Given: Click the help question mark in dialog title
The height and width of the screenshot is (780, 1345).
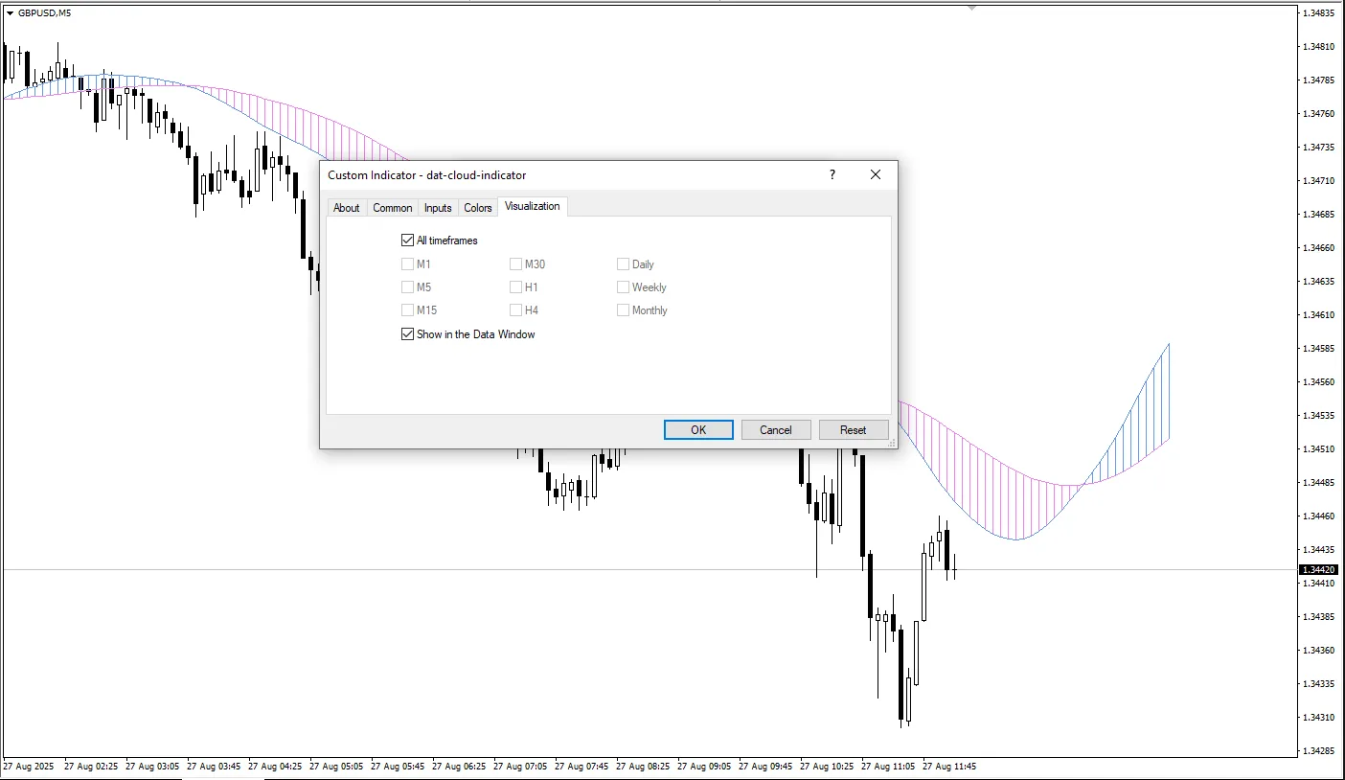Looking at the screenshot, I should (832, 174).
